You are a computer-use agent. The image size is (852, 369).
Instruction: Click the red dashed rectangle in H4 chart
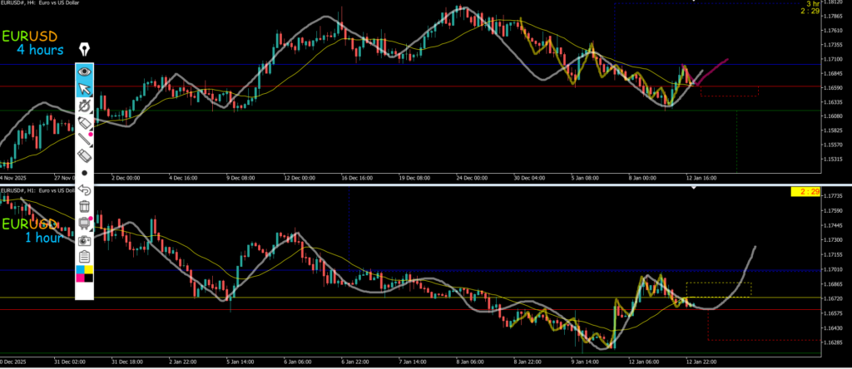[729, 91]
